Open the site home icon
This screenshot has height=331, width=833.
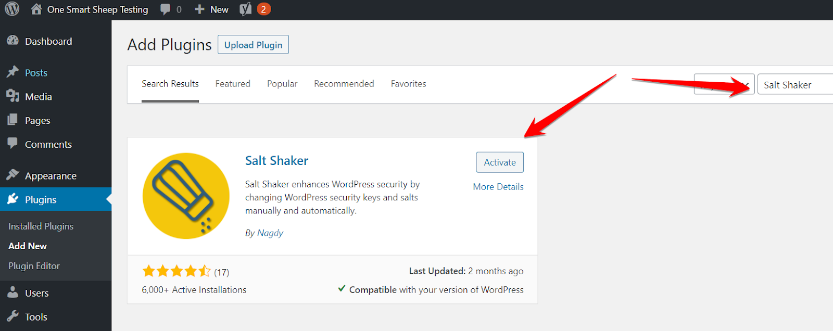click(x=36, y=9)
